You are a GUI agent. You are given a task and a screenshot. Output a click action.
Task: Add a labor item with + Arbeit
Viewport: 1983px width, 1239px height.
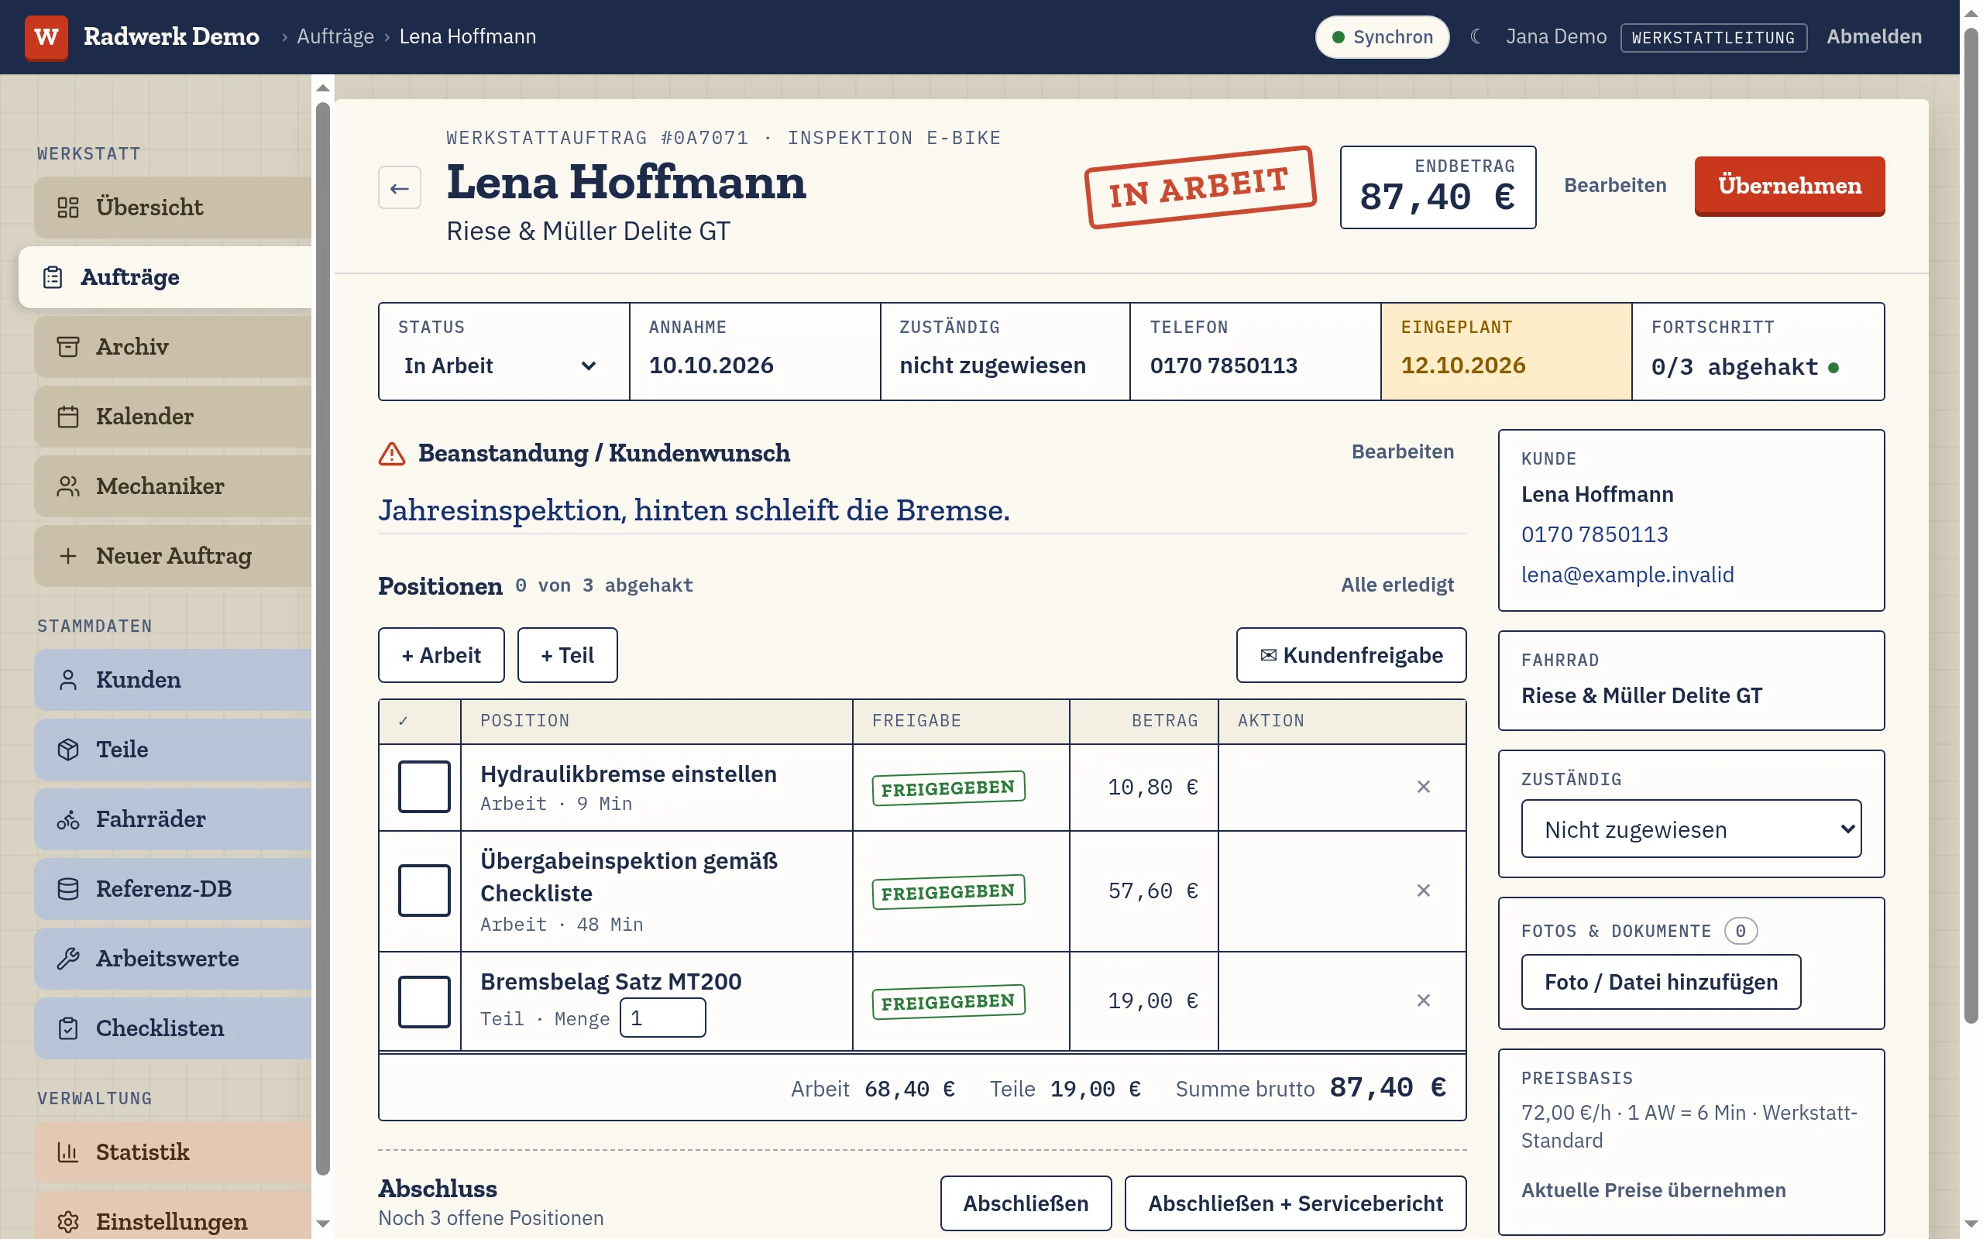click(441, 656)
